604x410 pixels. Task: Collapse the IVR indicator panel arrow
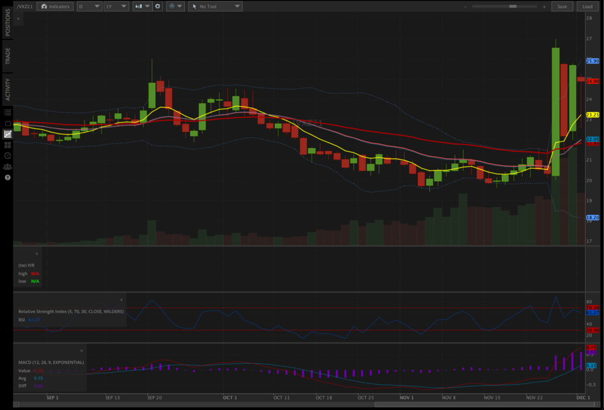coord(36,254)
